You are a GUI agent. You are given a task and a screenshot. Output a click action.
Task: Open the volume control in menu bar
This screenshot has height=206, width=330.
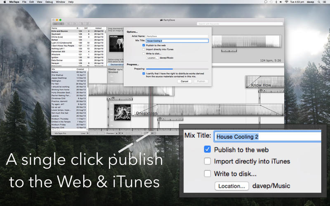281,2
